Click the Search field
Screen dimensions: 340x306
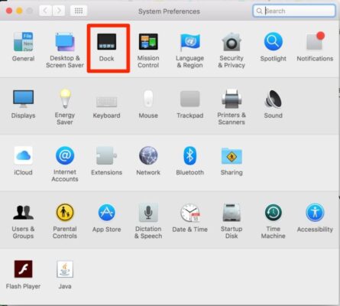(294, 11)
